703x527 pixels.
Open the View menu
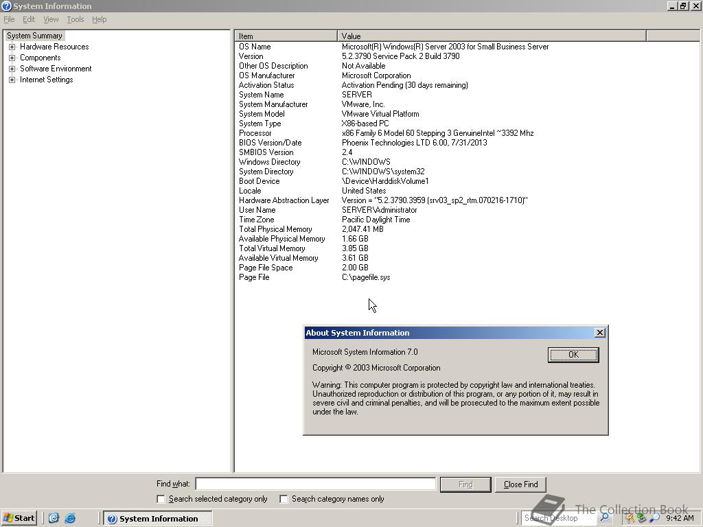point(51,19)
